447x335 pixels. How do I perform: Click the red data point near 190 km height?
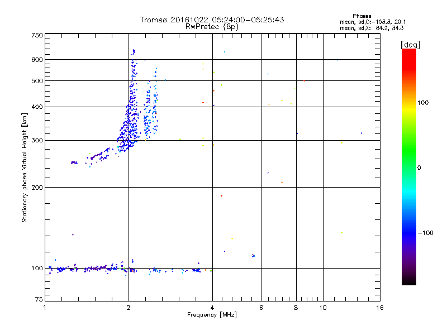221,196
